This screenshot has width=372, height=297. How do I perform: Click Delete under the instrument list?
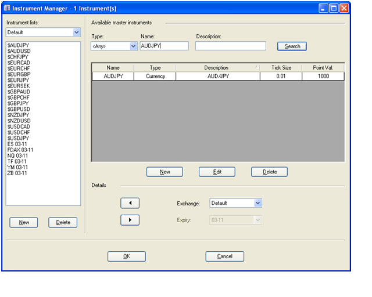pyautogui.click(x=63, y=222)
